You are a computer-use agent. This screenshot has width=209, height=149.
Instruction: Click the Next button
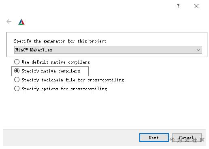pyautogui.click(x=154, y=138)
